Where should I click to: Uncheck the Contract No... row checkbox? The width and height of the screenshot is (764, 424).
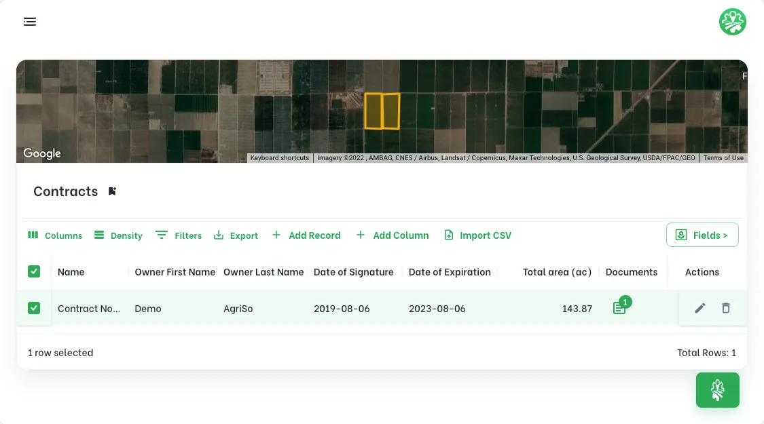click(34, 308)
